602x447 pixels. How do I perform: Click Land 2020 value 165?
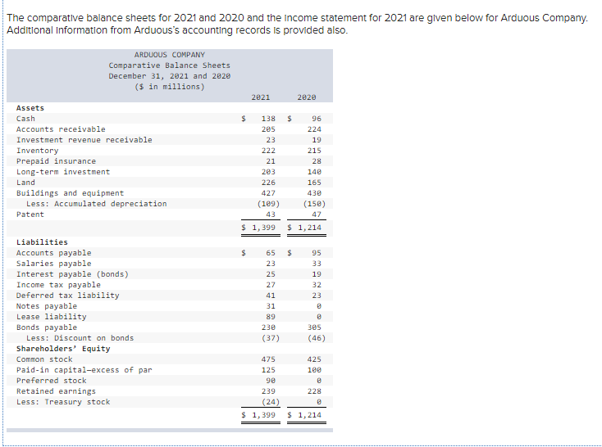point(314,183)
